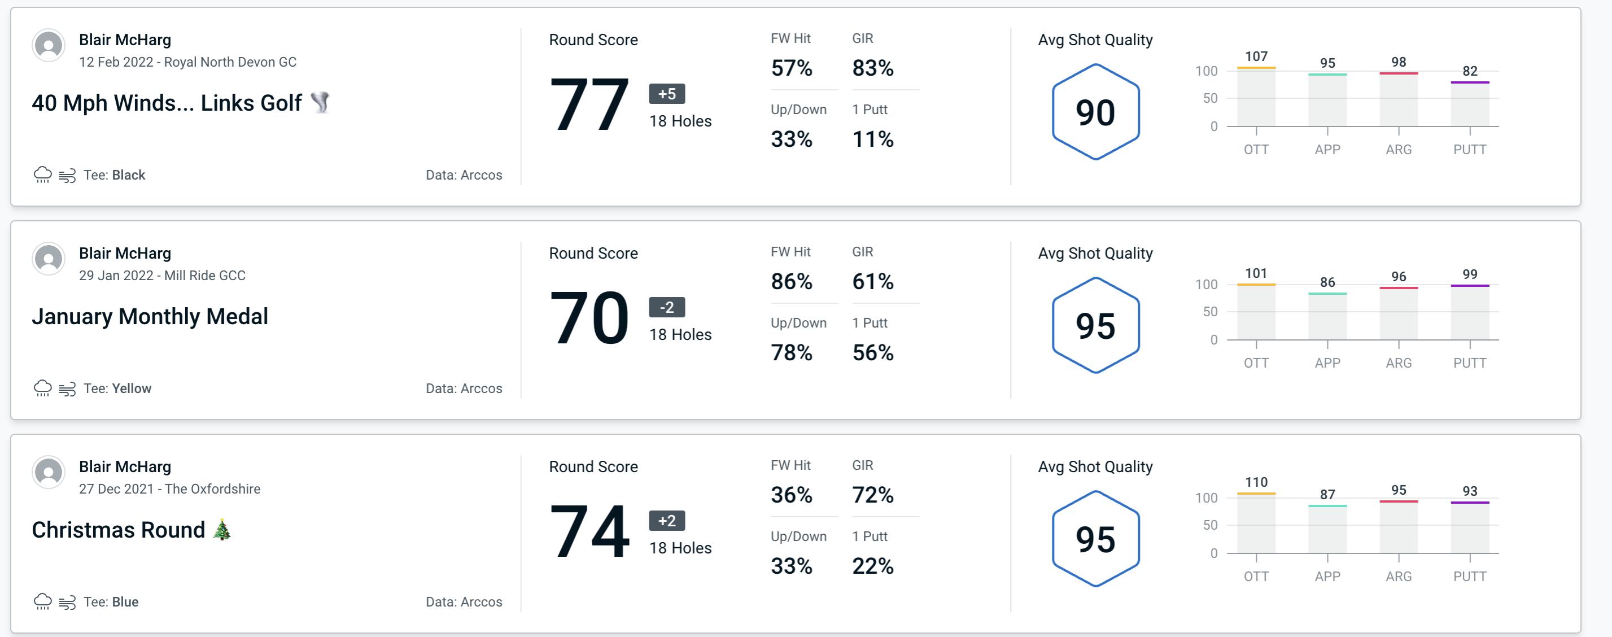Viewport: 1612px width, 637px height.
Task: Toggle the tee color indicator for Black tee round
Action: pos(116,173)
